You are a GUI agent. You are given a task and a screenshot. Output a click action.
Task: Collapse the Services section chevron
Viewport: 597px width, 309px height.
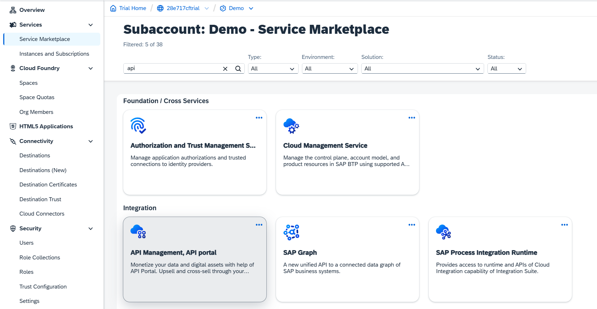(91, 25)
